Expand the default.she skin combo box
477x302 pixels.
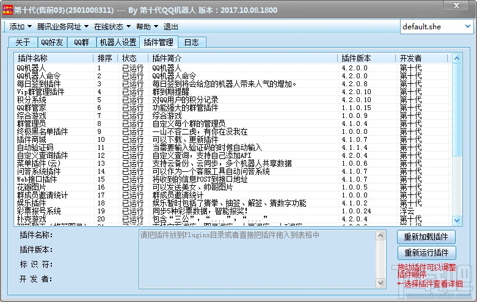(468, 26)
